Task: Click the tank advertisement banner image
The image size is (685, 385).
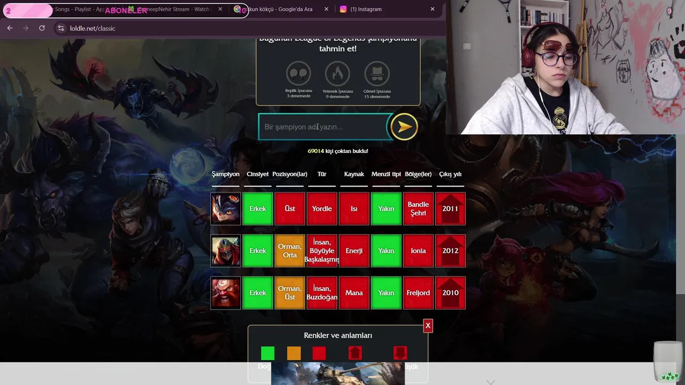Action: tap(338, 373)
